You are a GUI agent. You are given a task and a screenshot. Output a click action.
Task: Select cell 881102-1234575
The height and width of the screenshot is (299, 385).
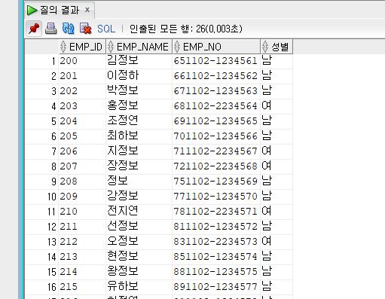point(216,272)
